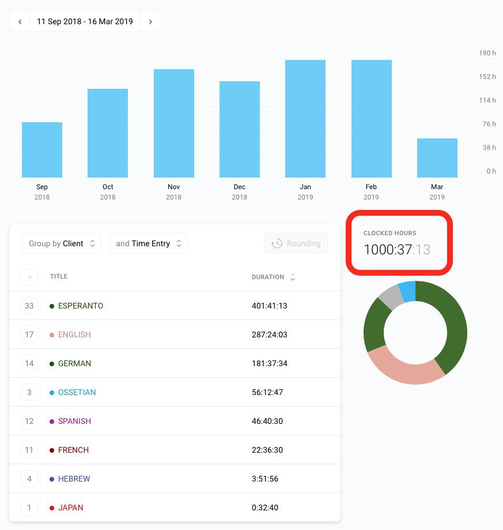Click the gray donut chart segment
Screen dimensions: 503x530
[392, 298]
